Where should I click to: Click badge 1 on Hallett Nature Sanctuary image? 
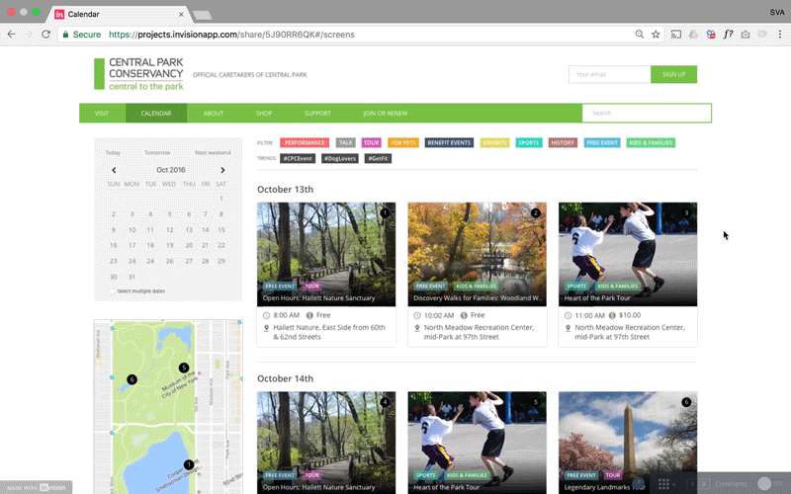385,212
